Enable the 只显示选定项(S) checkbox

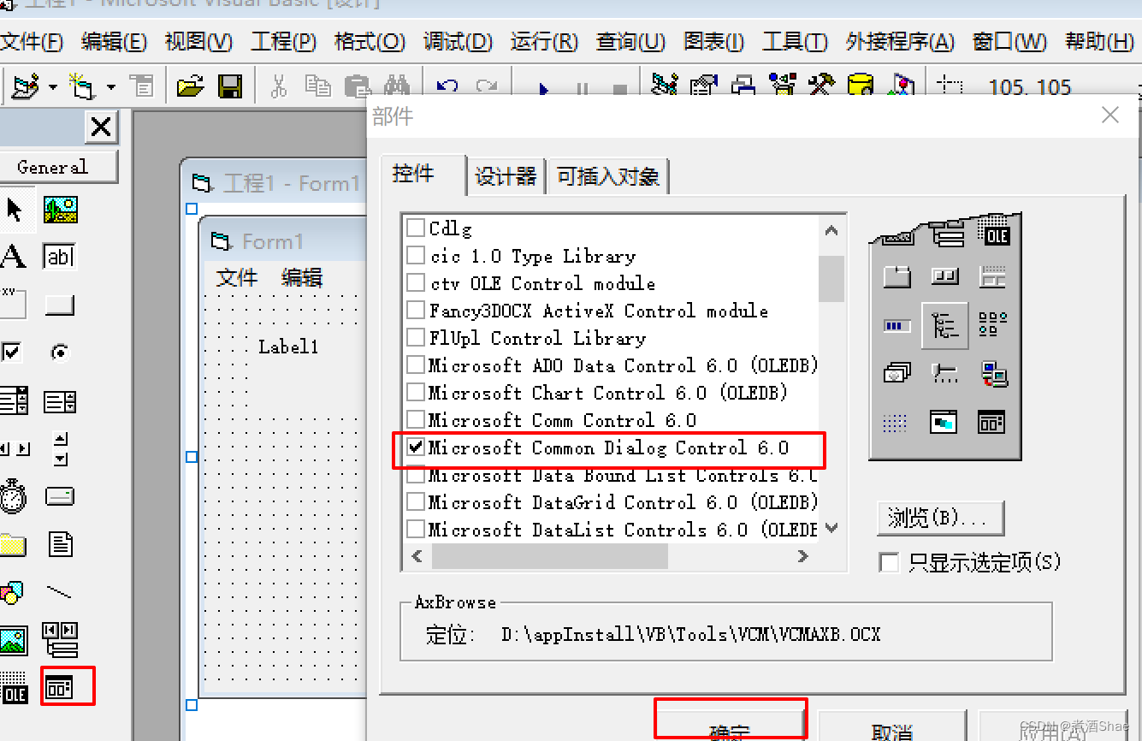[x=890, y=562]
